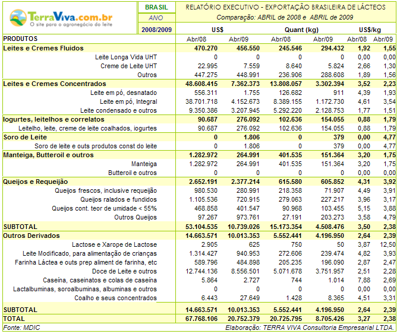Select the Farinha Láctea row label
The height and width of the screenshot is (334, 400).
pos(86,262)
